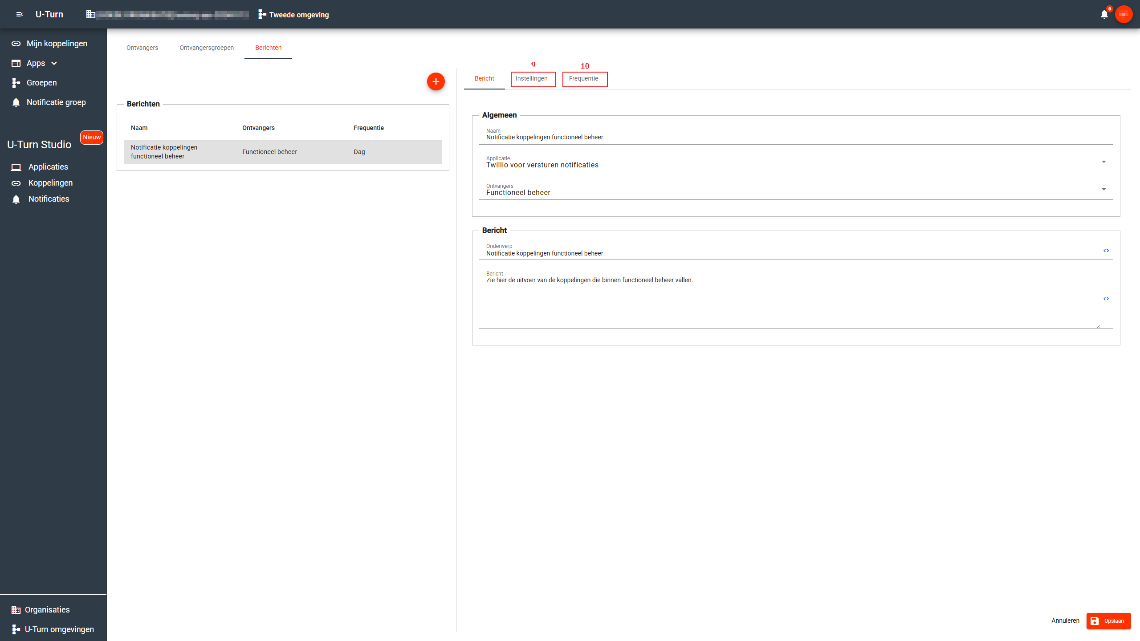Open the notification bell in top bar
The width and height of the screenshot is (1140, 641).
coord(1104,15)
